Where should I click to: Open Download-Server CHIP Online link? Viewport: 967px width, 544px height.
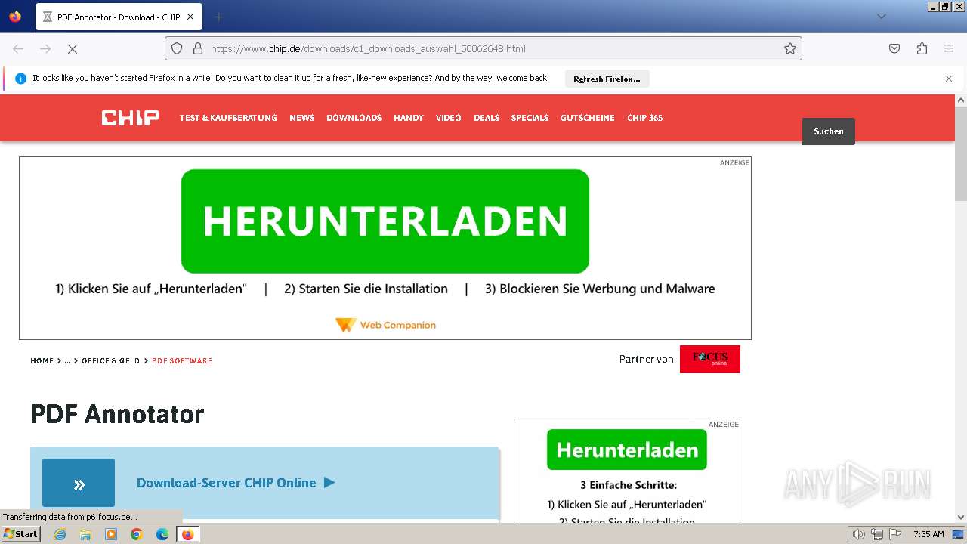pos(236,483)
